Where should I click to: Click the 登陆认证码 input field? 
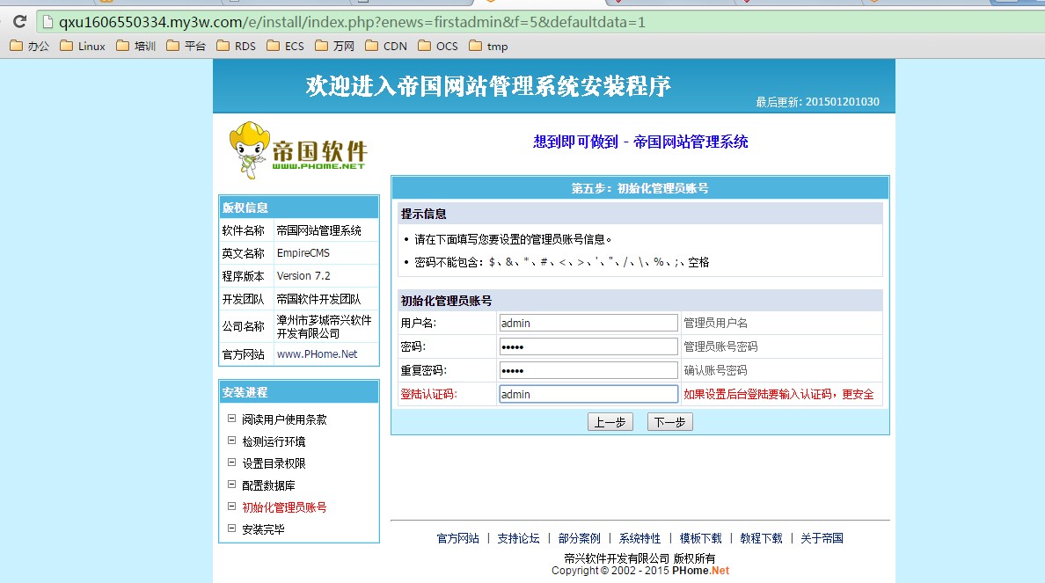pyautogui.click(x=588, y=394)
